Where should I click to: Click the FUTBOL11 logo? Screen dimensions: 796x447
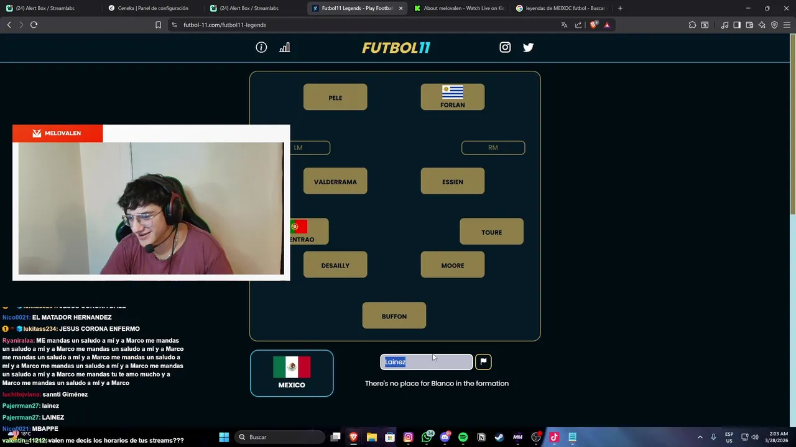pos(396,47)
